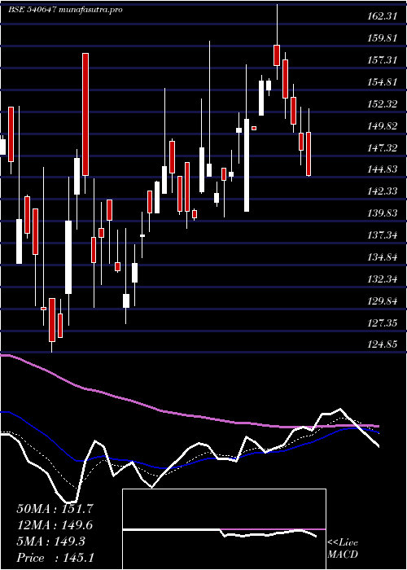
Task: Click the 129.84 price axis label
Action: (383, 301)
